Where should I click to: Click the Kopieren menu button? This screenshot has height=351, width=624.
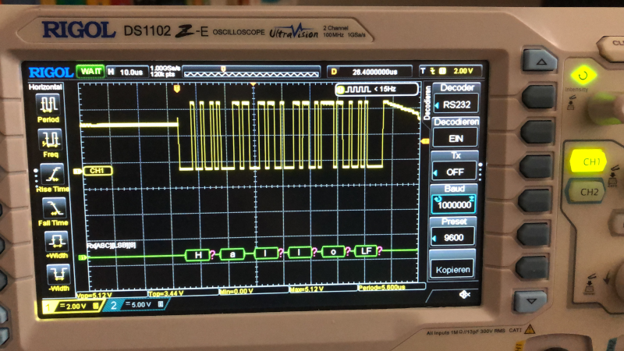click(x=452, y=269)
